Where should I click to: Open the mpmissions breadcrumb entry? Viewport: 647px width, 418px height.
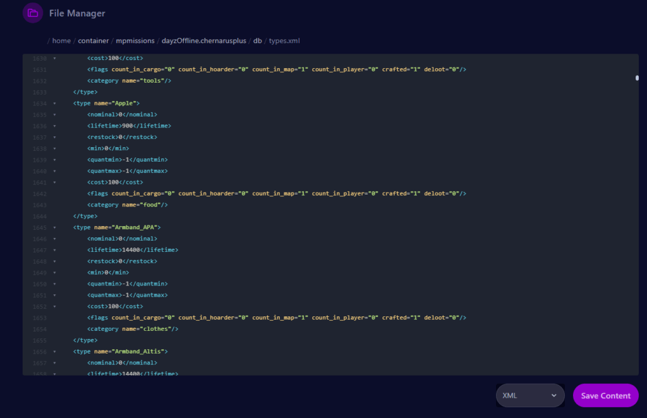(135, 40)
